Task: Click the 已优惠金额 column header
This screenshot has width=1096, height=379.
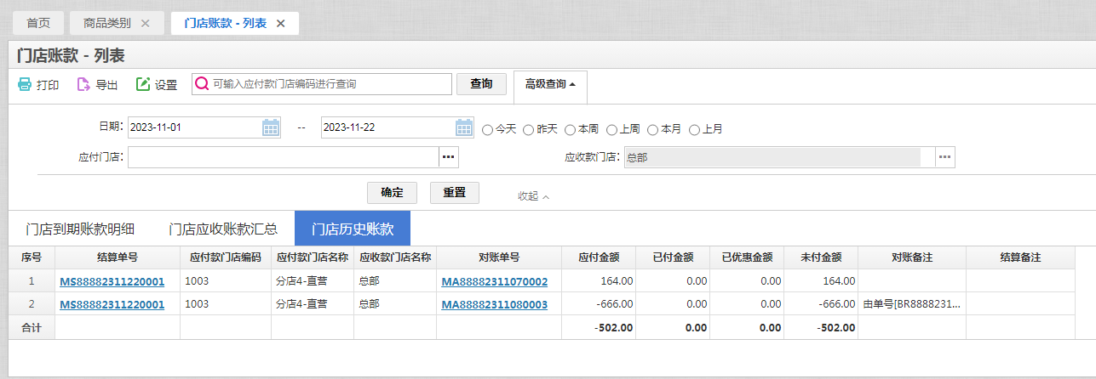Action: (747, 257)
